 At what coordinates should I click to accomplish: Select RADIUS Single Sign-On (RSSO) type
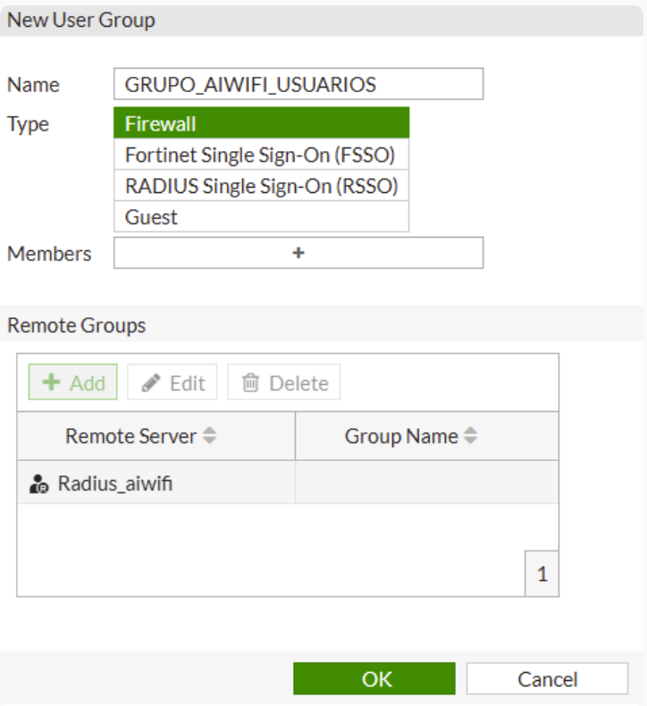click(x=261, y=186)
